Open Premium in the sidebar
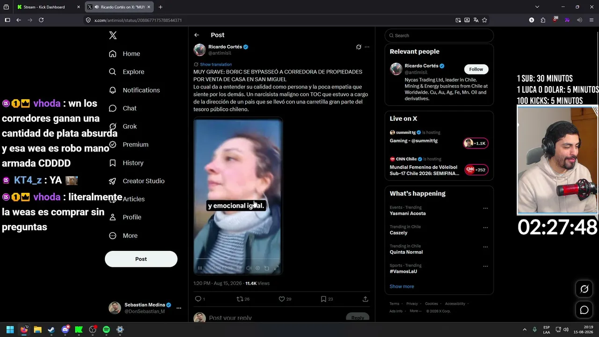 point(129,145)
